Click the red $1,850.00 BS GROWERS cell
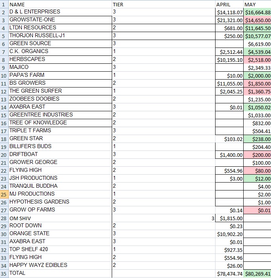 pyautogui.click(x=257, y=84)
